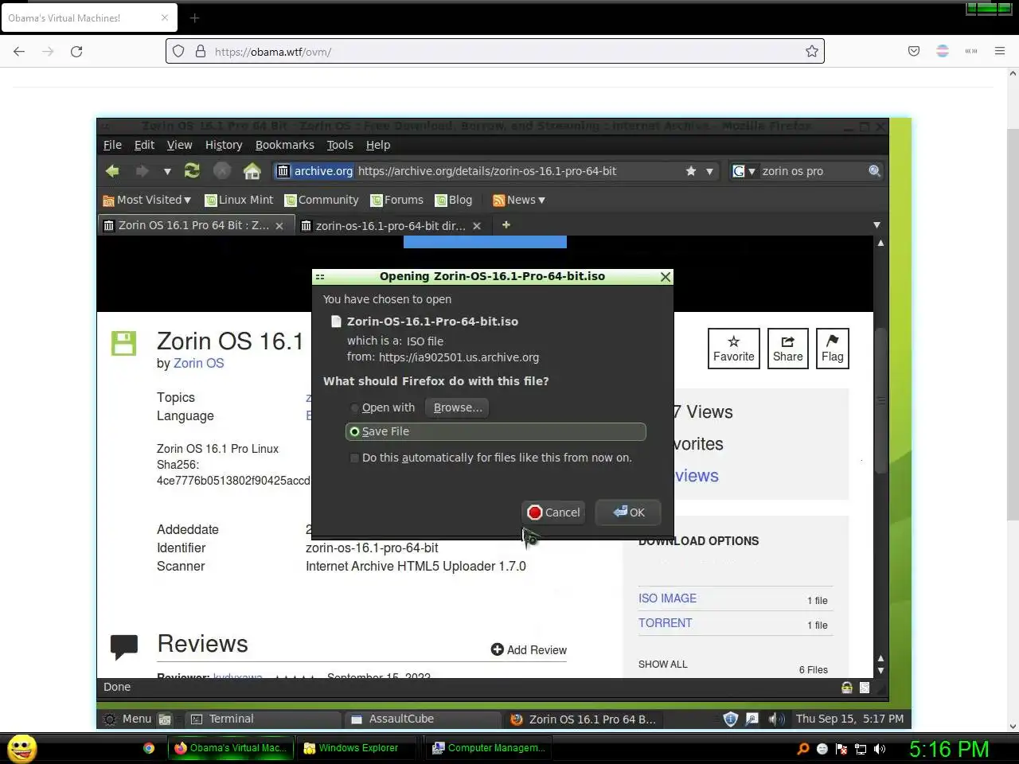This screenshot has height=764, width=1019.
Task: Reload archive.org page in VM Firefox
Action: point(192,171)
